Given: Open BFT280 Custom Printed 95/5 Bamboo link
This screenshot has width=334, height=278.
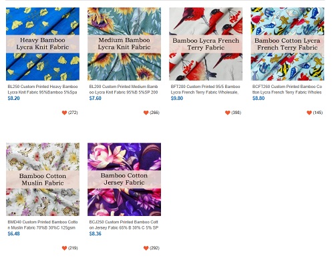Looking at the screenshot, I should click(205, 89).
